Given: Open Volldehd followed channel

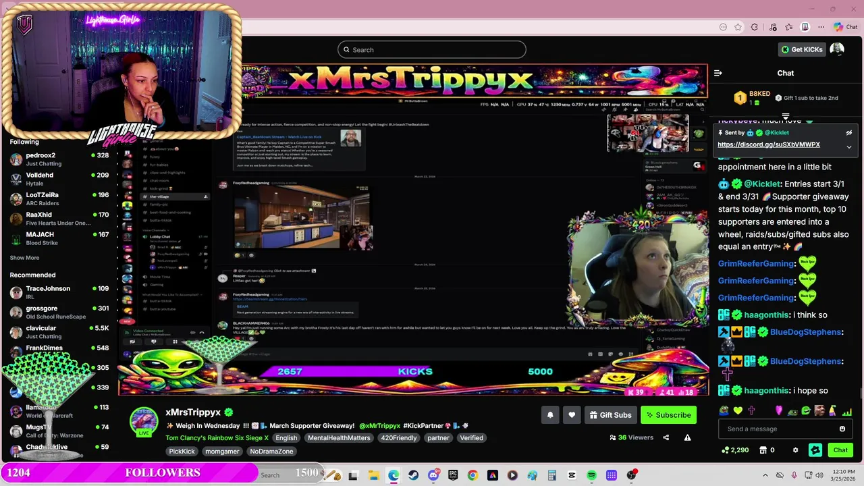Looking at the screenshot, I should coord(59,179).
